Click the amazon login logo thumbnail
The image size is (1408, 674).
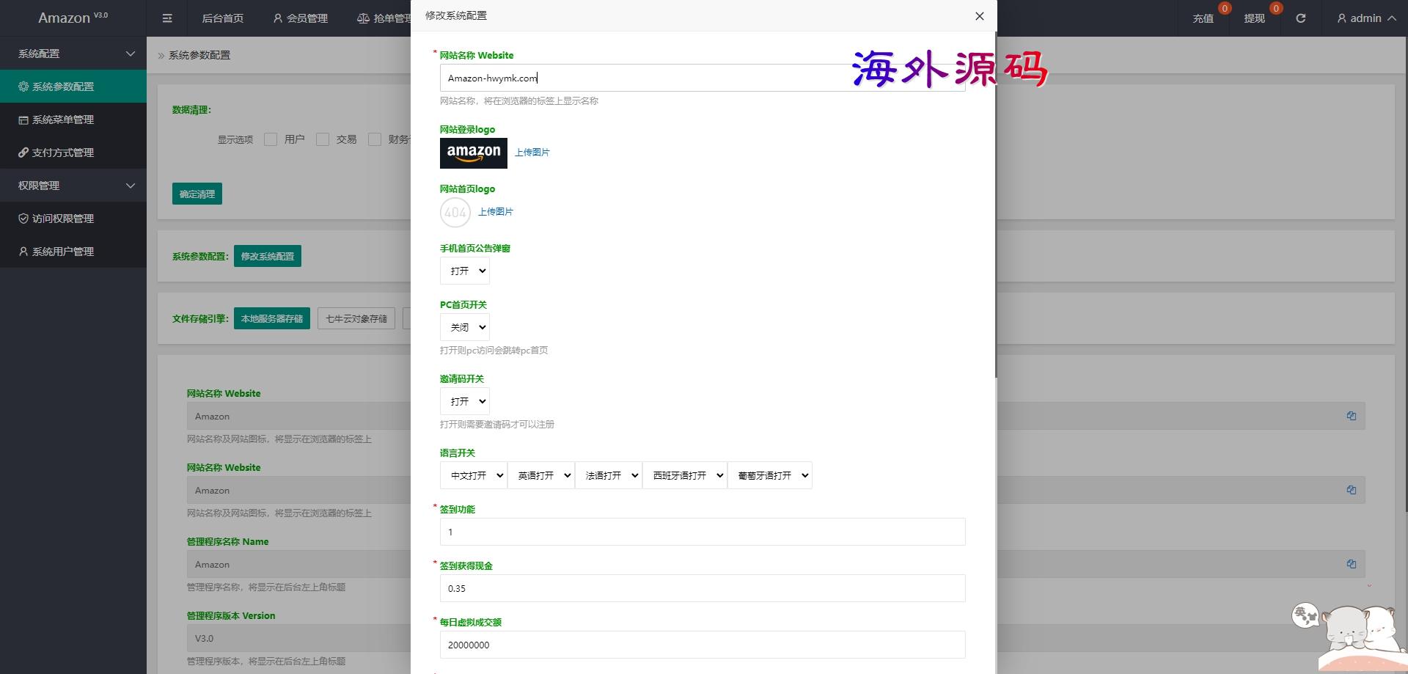pos(474,153)
